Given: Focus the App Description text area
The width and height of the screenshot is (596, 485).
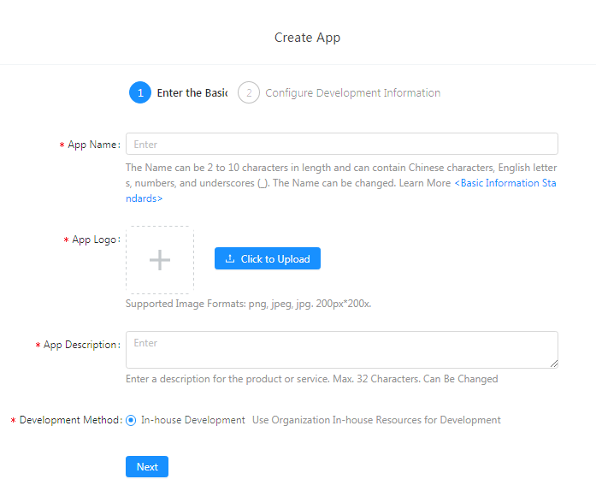Looking at the screenshot, I should tap(341, 350).
